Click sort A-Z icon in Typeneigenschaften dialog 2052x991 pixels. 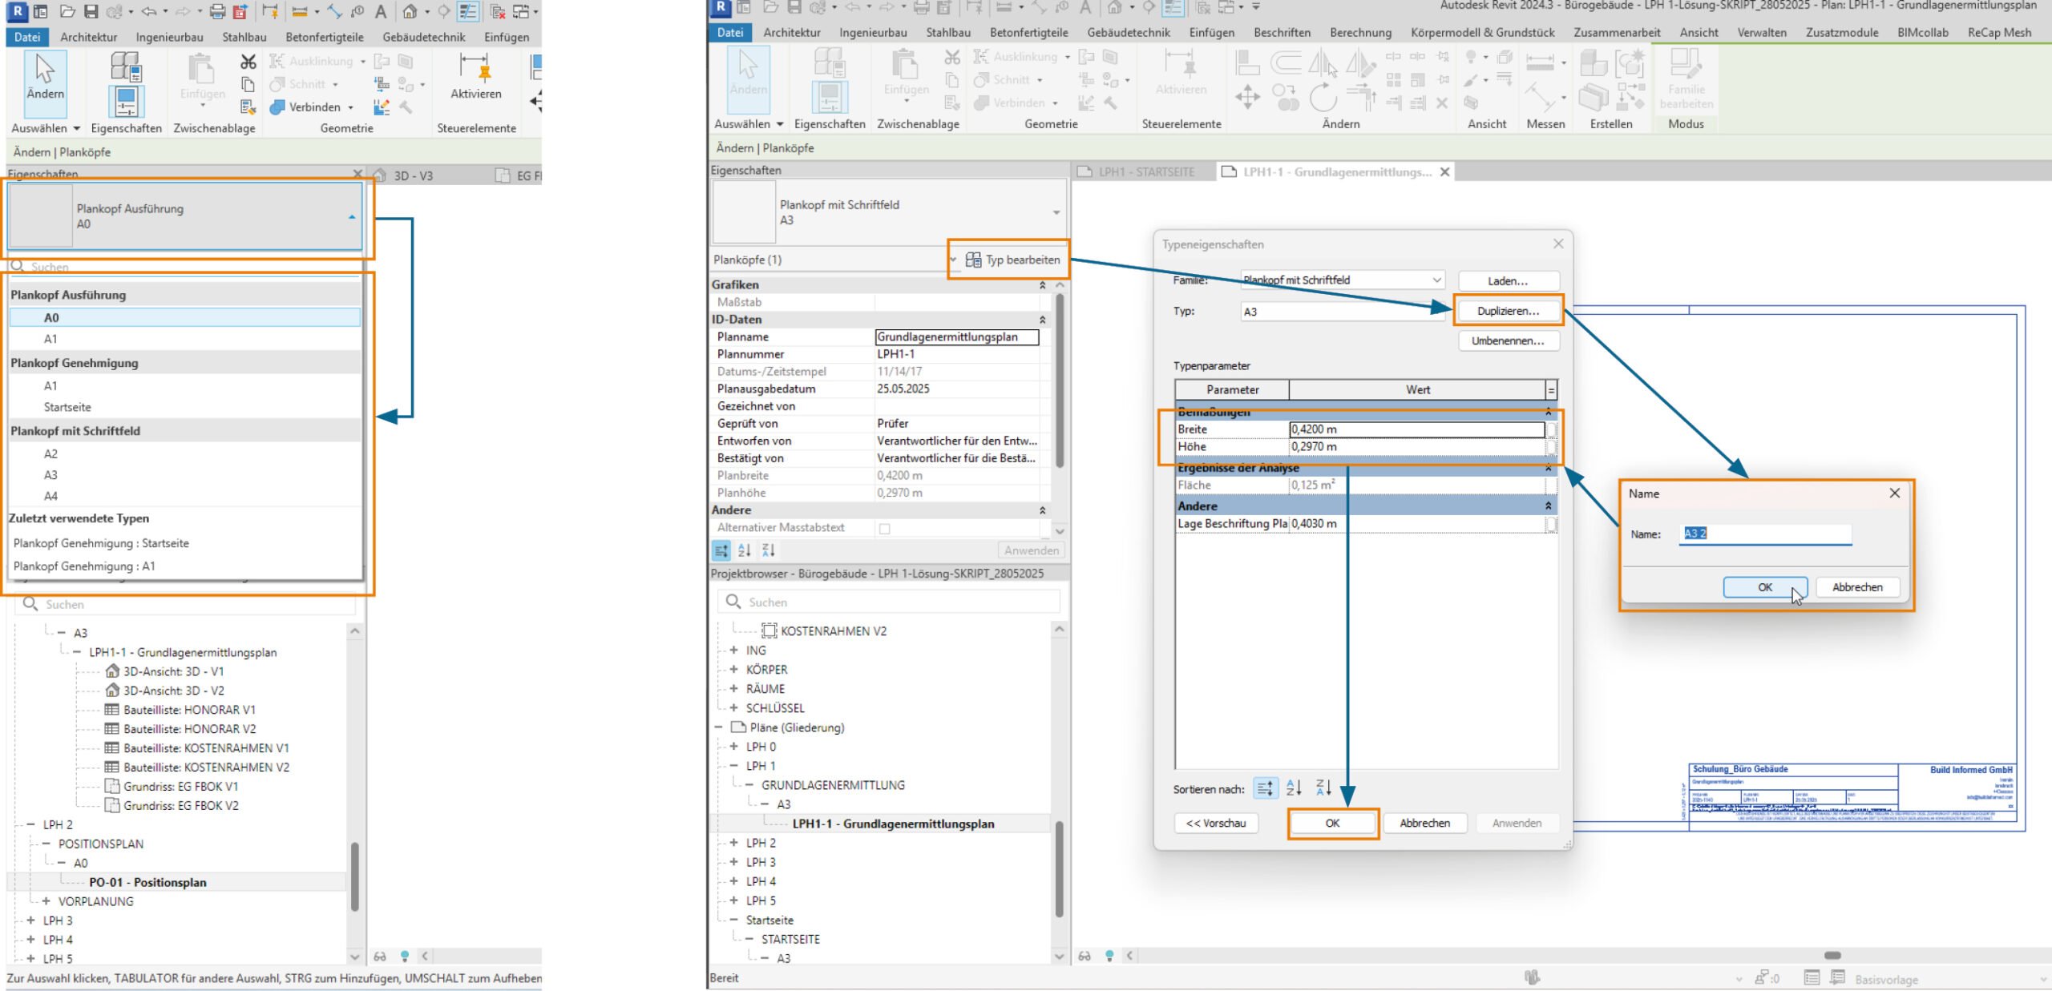coord(1293,788)
